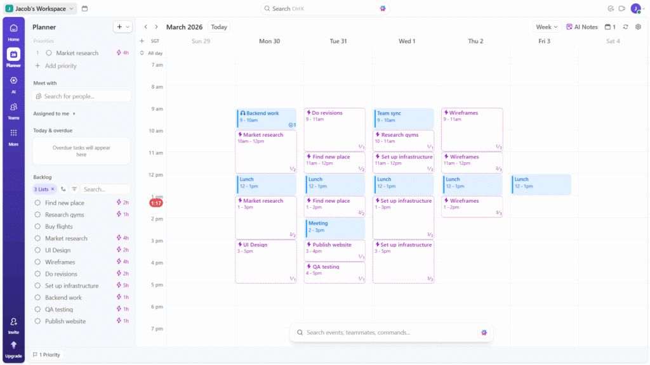Remove the 3 Lists filter chip
This screenshot has height=365, width=650.
[54, 189]
